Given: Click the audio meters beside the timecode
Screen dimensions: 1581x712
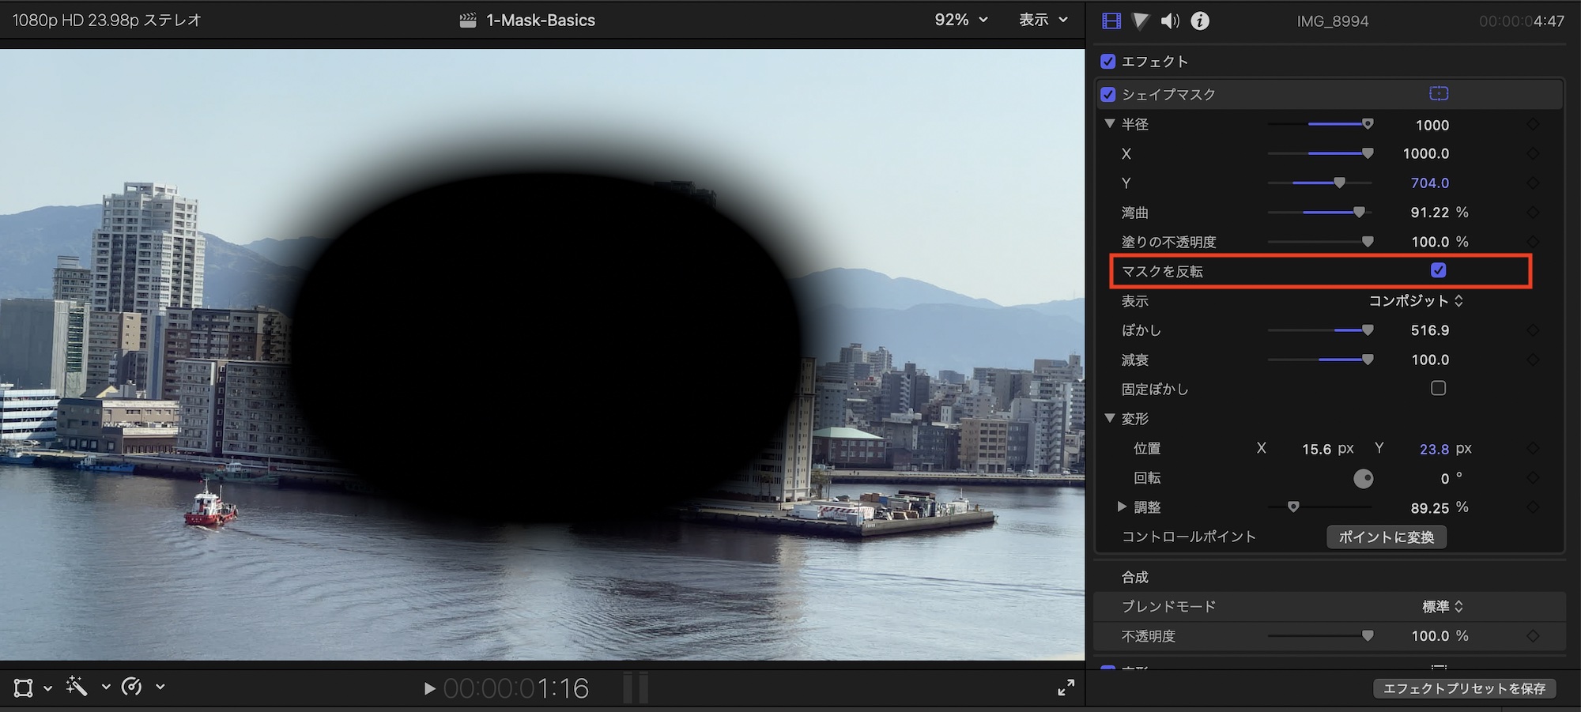Looking at the screenshot, I should [x=636, y=688].
